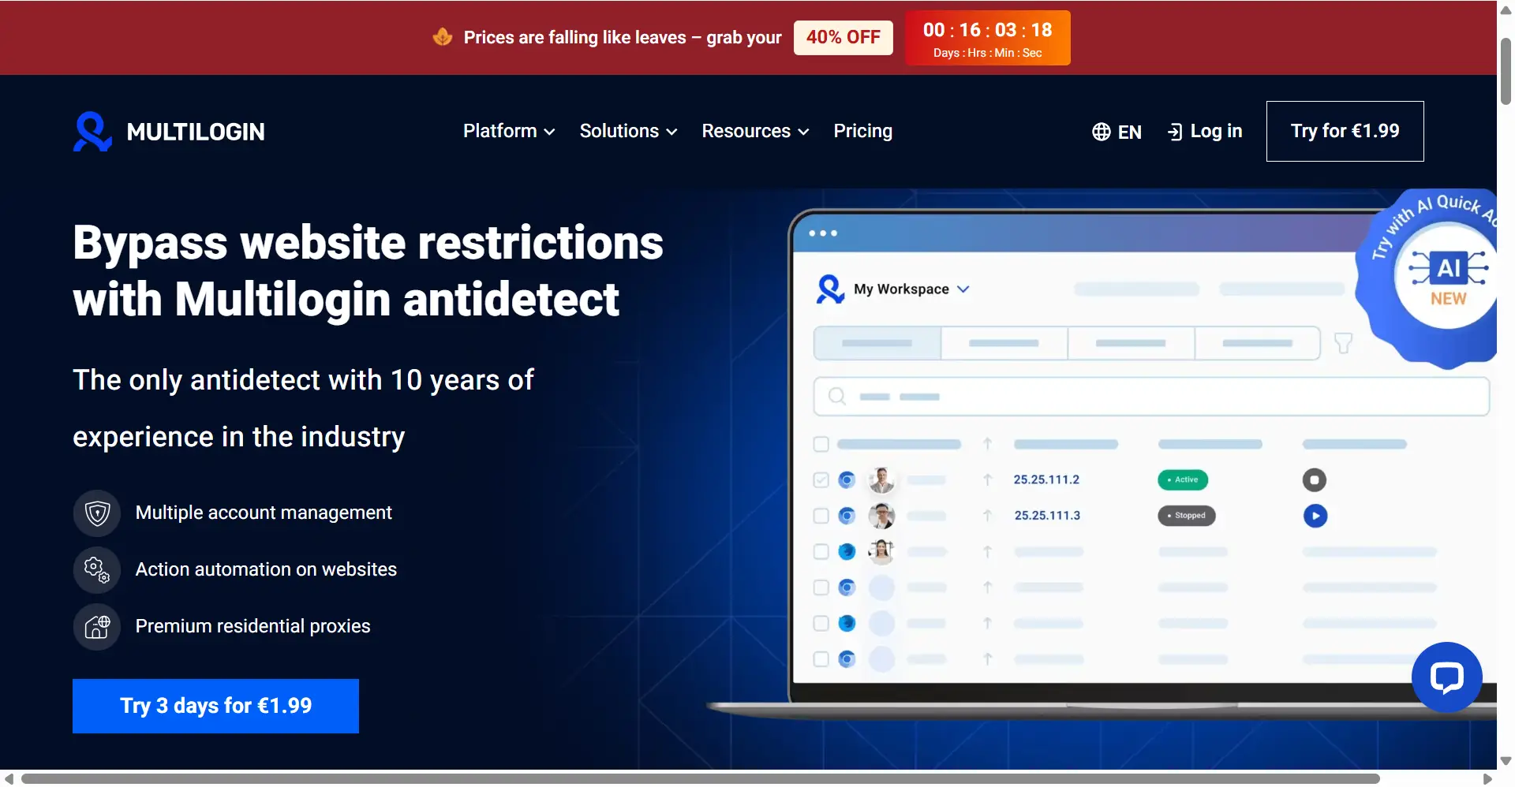Click the stop button on the Active profile row

pos(1315,479)
